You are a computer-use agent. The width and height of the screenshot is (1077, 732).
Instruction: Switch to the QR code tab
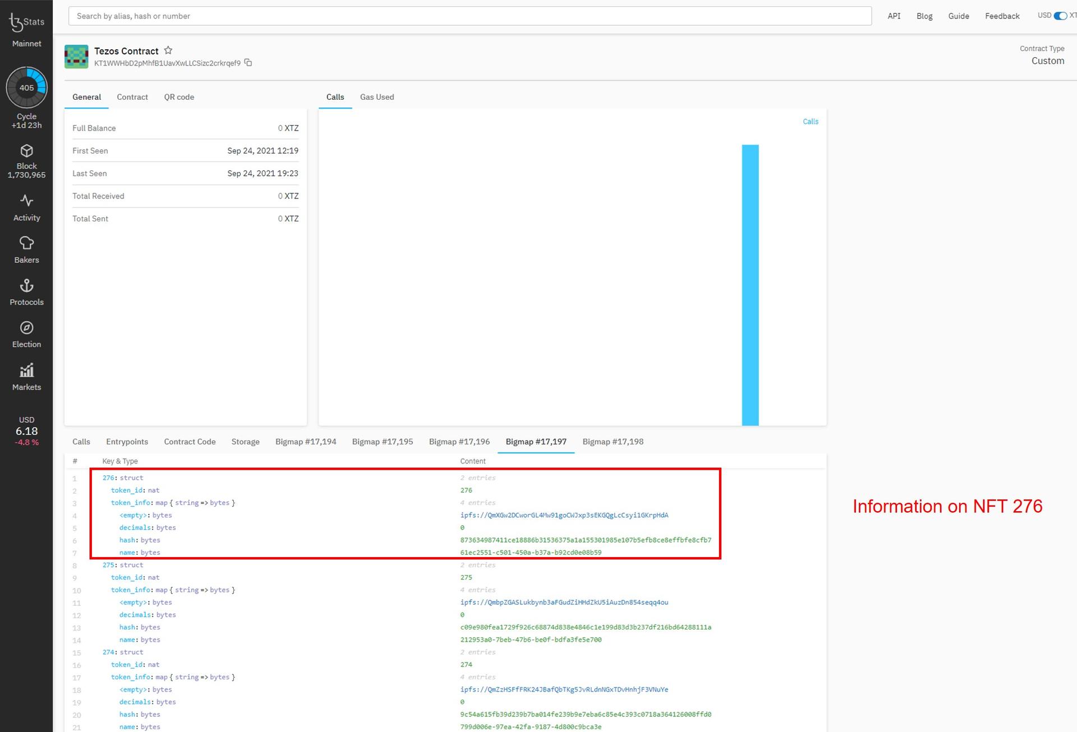coord(179,97)
